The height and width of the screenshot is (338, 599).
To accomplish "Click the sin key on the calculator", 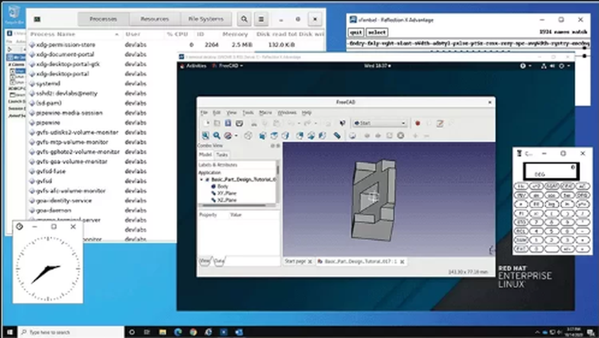I will coord(536,195).
